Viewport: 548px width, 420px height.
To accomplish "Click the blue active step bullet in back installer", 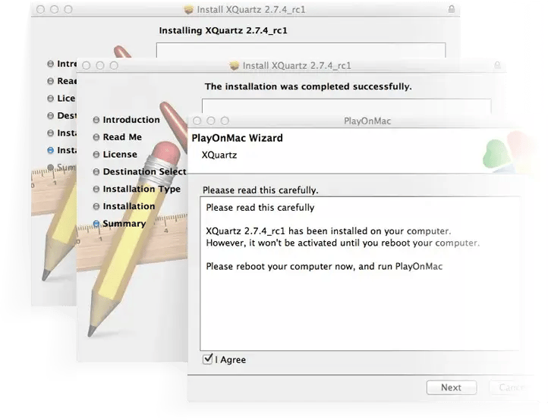I will coord(51,150).
